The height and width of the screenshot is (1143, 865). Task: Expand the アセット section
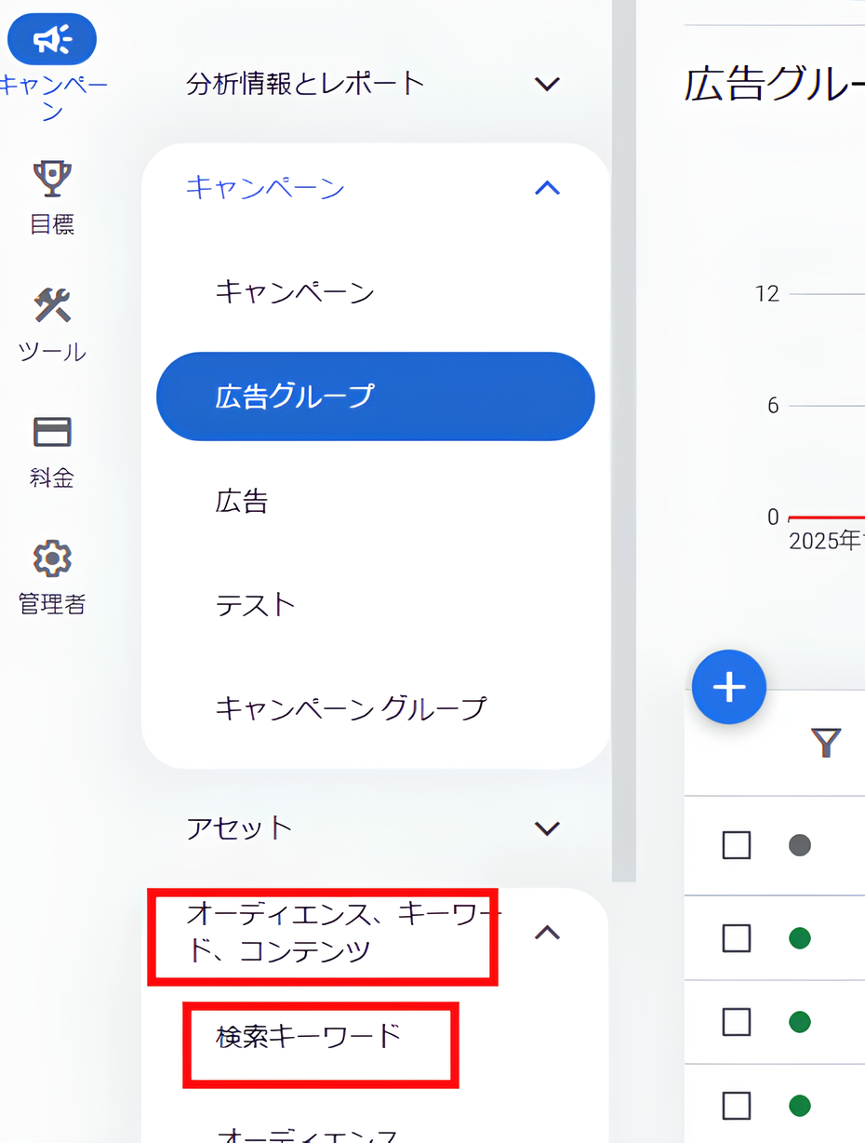click(547, 827)
